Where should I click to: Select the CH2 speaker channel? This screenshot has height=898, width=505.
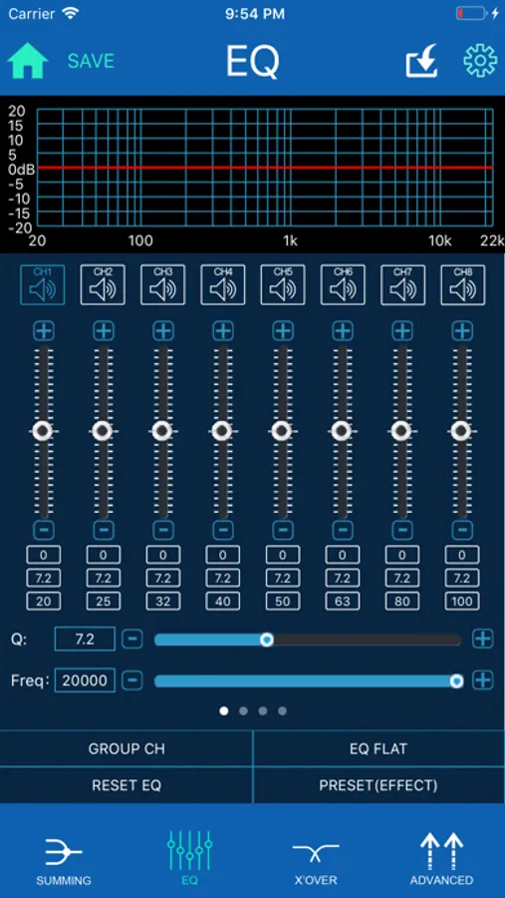tap(103, 284)
